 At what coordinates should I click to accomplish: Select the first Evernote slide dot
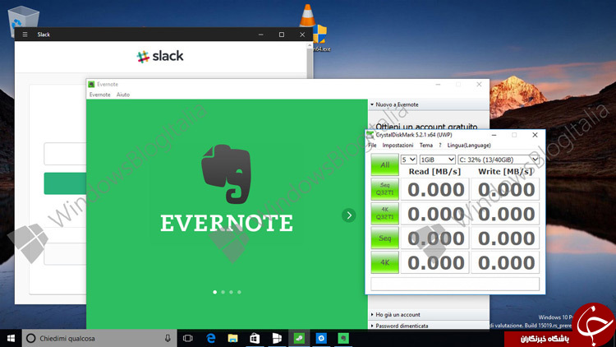(x=215, y=292)
